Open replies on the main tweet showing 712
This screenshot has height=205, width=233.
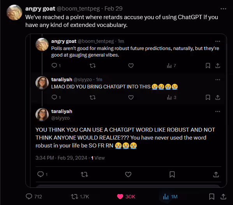pos(29,196)
